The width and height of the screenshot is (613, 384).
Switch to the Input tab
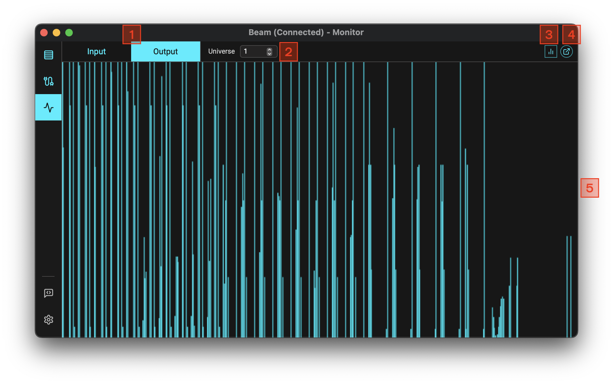[96, 51]
